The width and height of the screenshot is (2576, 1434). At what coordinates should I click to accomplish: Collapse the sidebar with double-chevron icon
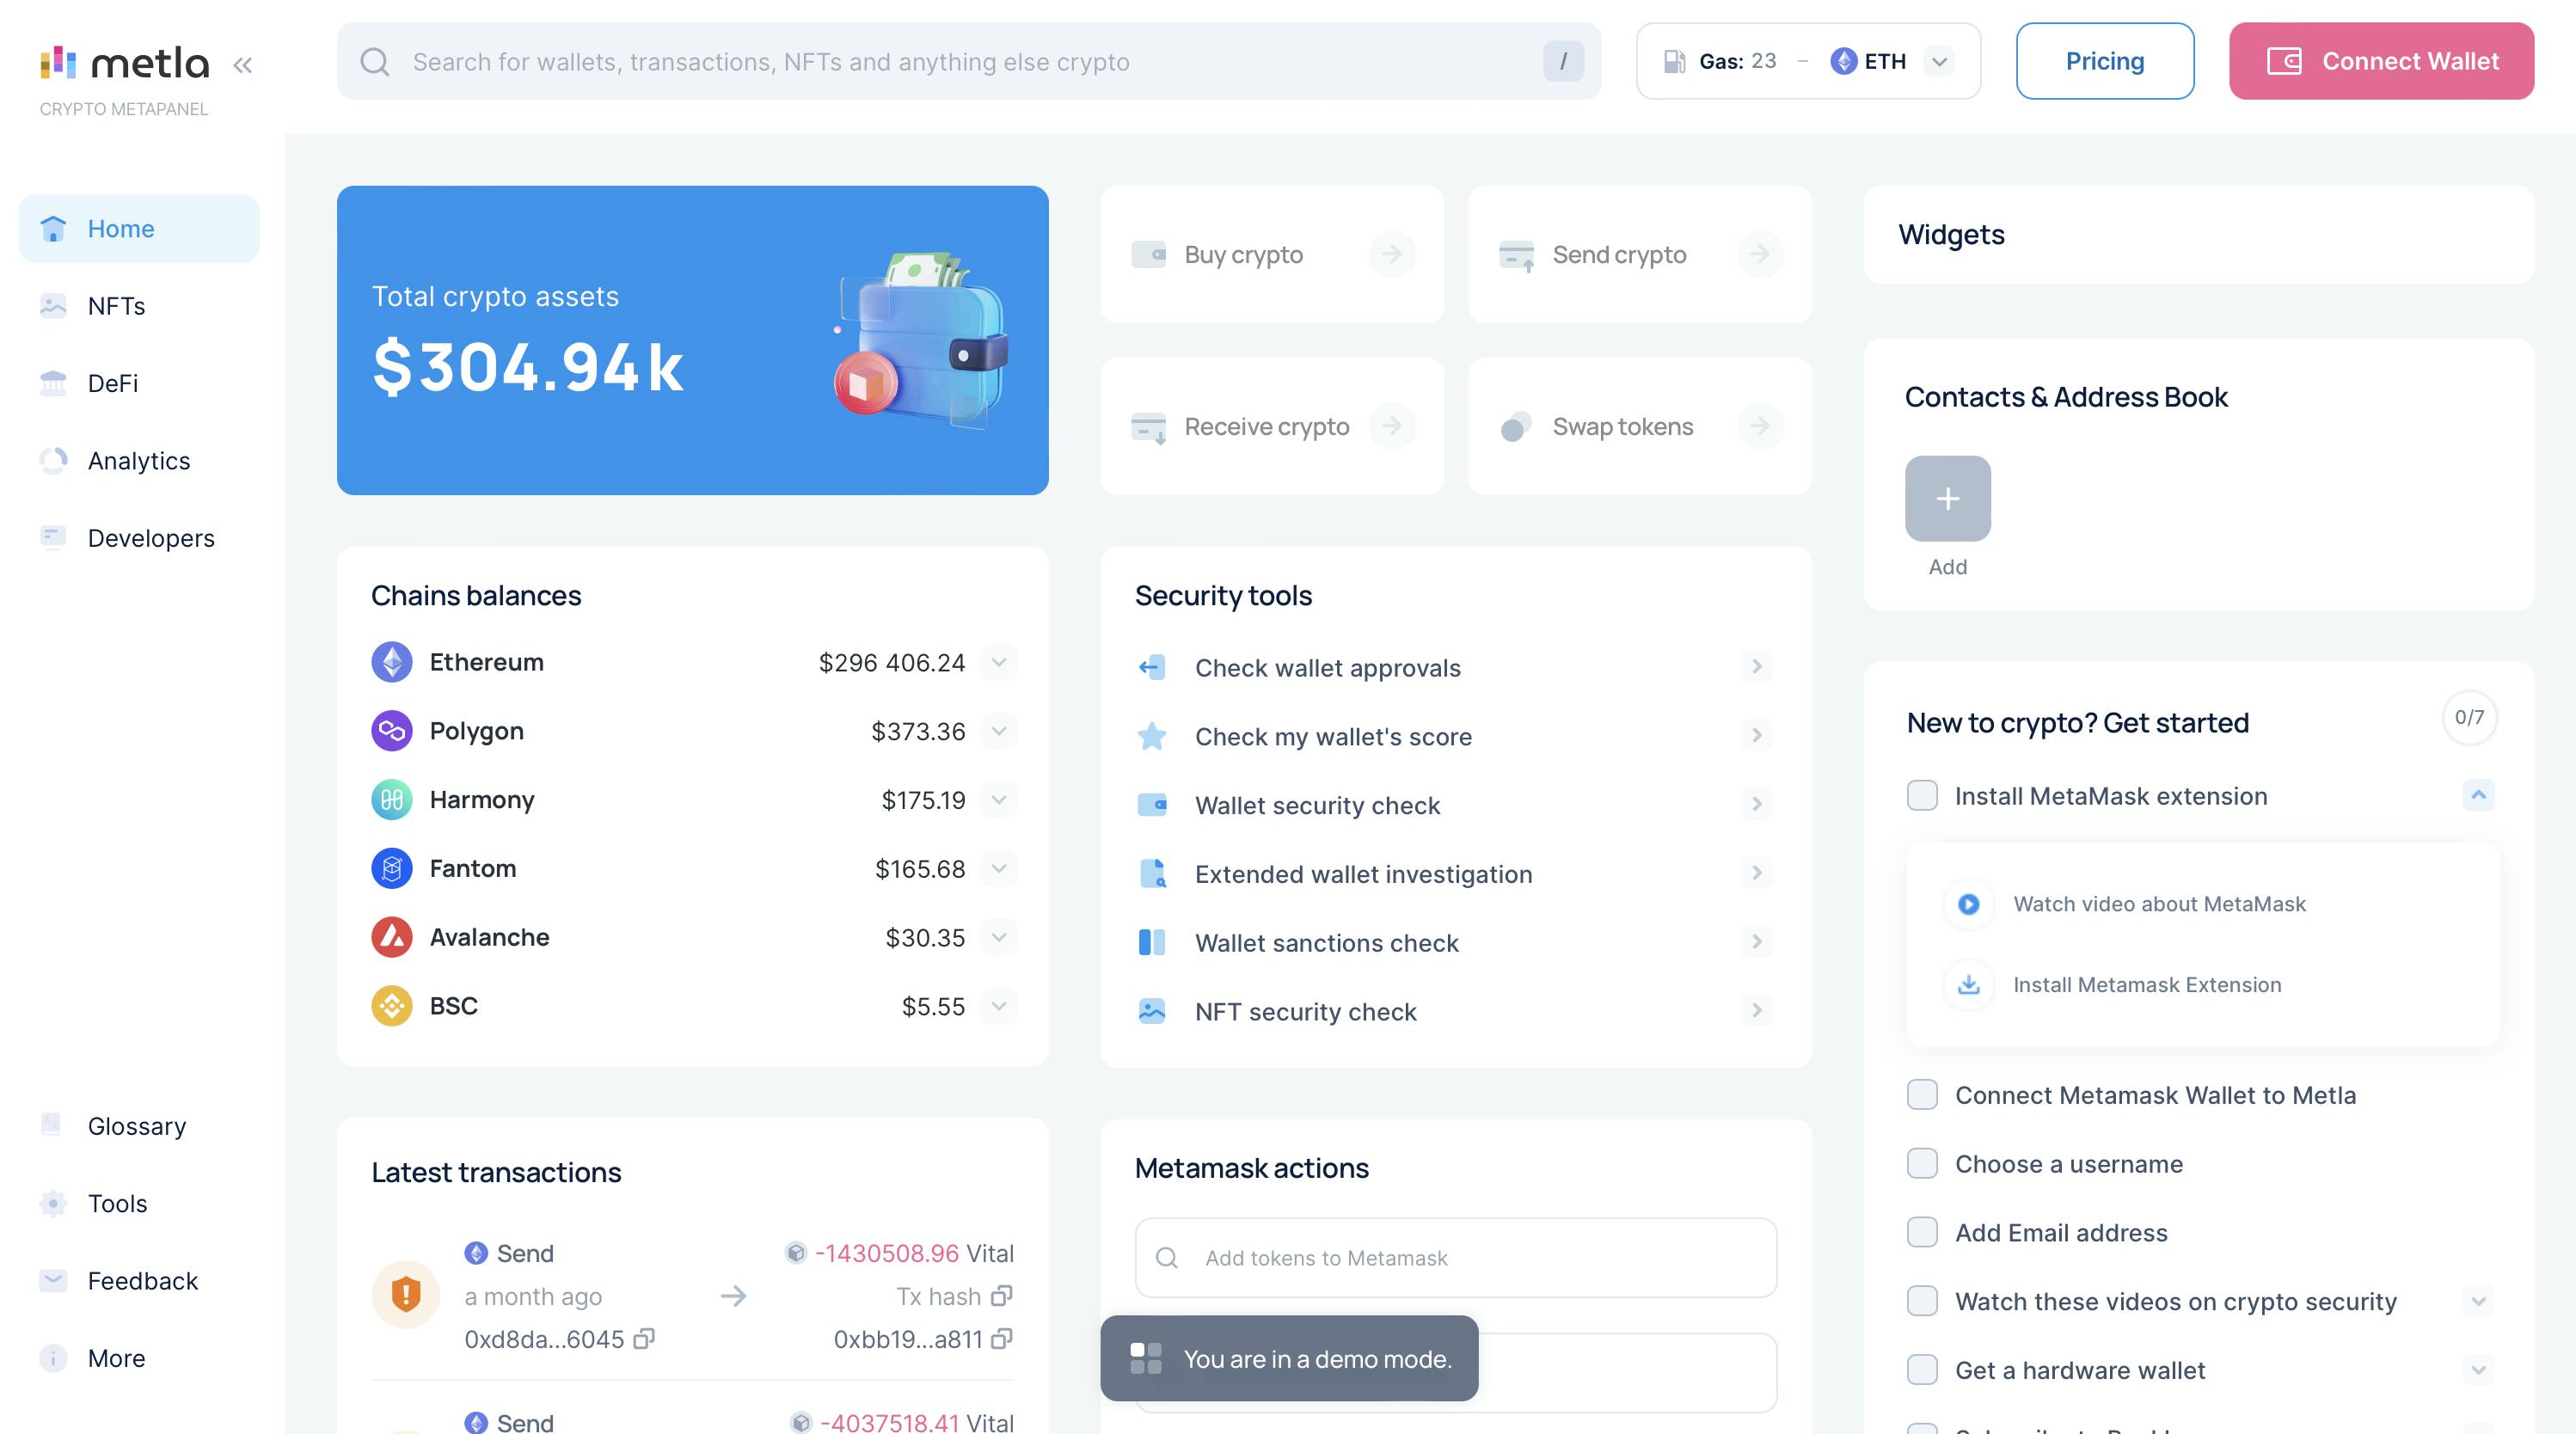tap(242, 66)
